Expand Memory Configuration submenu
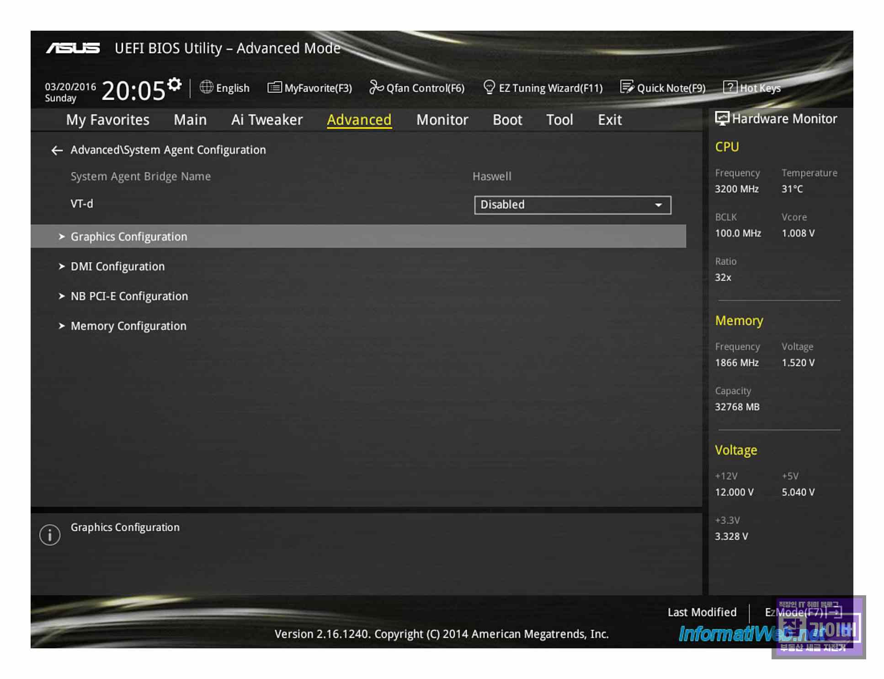 (128, 326)
